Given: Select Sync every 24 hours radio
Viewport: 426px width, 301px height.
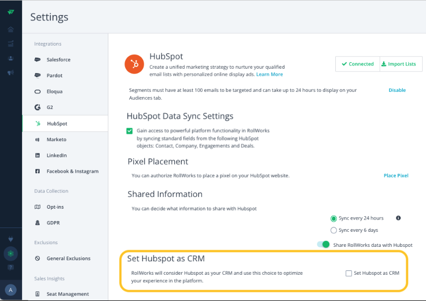Looking at the screenshot, I should (334, 218).
